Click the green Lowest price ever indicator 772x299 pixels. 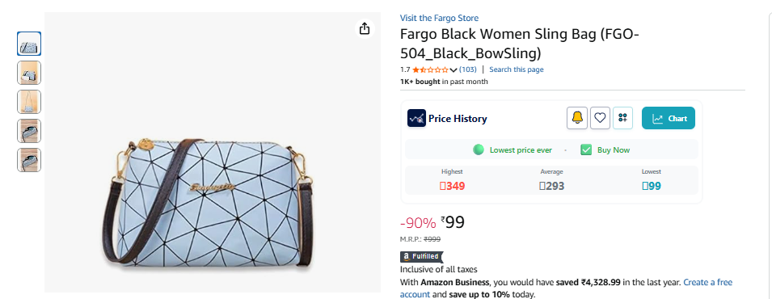click(x=479, y=149)
